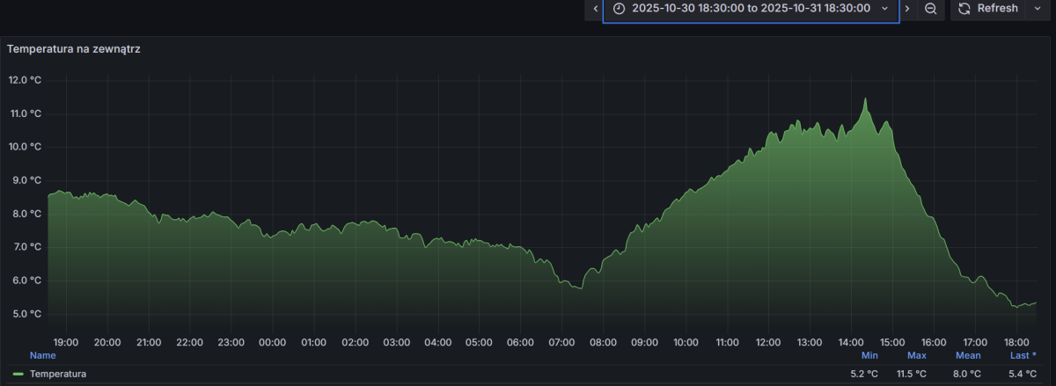
Task: Click the temperature peak on the graph
Action: coord(865,99)
